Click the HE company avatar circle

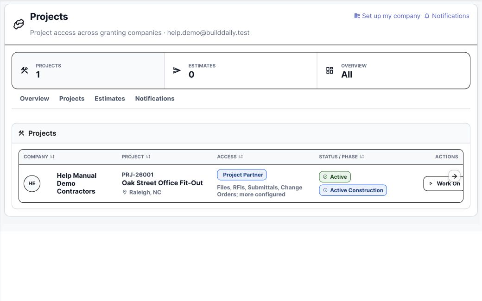click(x=32, y=183)
